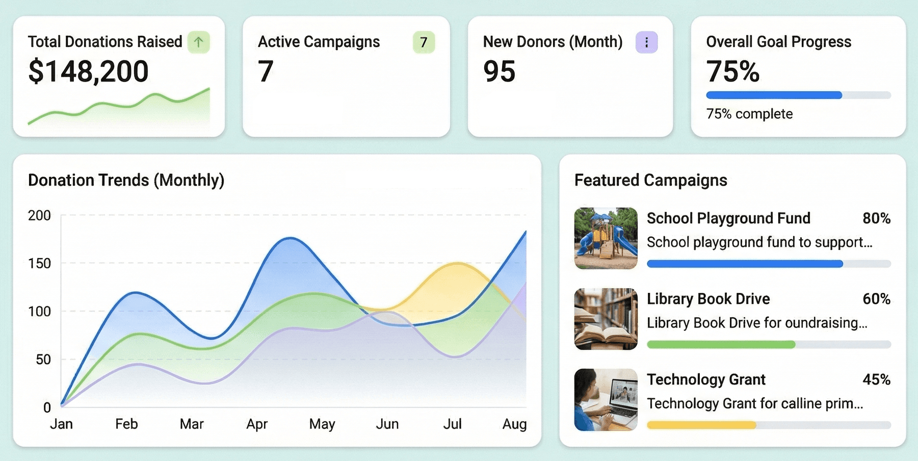The width and height of the screenshot is (918, 461).
Task: Open the three-dot menu on New Donors card
Action: pos(646,43)
